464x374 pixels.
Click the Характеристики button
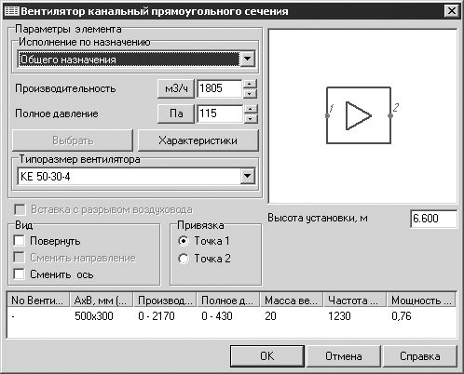tap(198, 140)
